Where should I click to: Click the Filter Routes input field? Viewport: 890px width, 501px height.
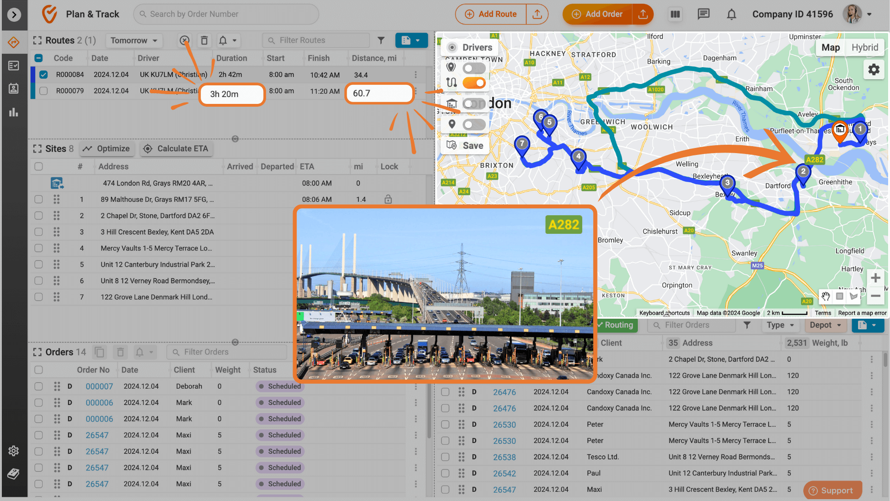(x=316, y=40)
